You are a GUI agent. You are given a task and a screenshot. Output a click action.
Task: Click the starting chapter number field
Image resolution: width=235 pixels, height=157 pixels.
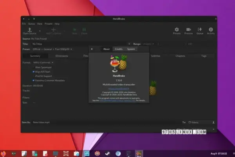tap(170, 44)
